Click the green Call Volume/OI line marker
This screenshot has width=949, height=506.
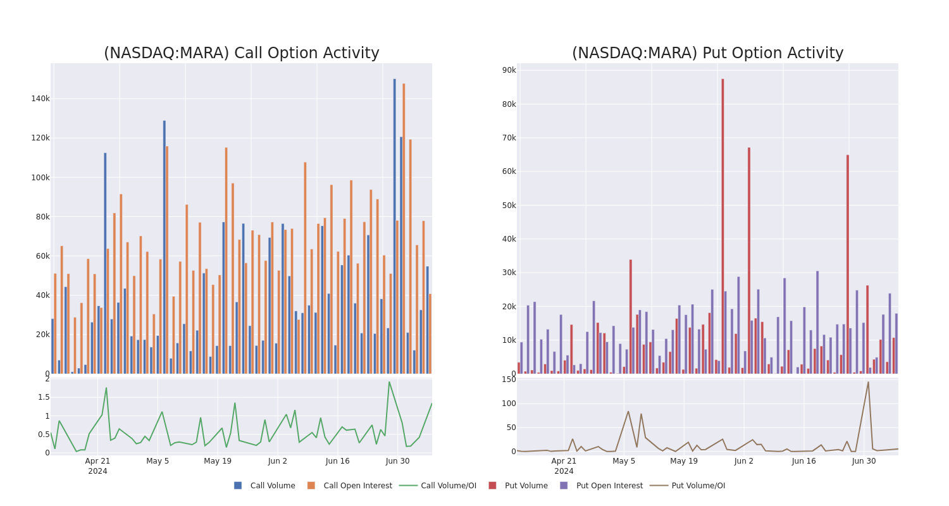click(x=408, y=486)
